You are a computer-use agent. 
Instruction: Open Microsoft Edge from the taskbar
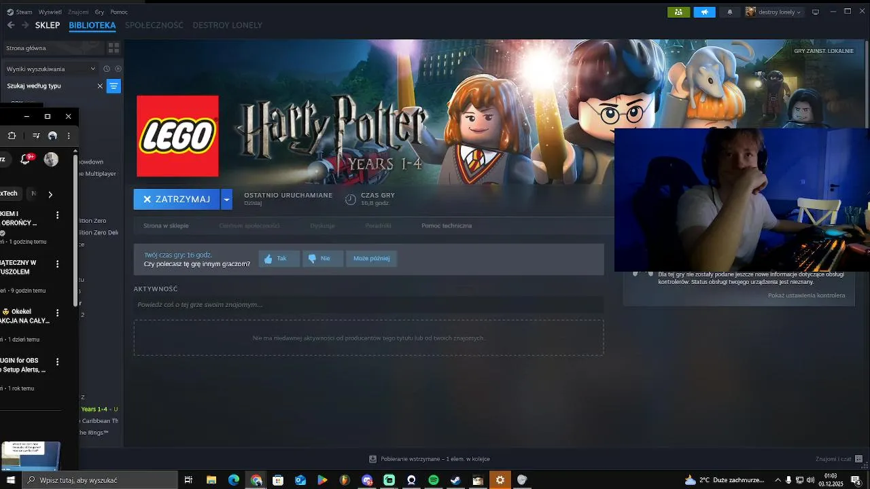[x=234, y=480]
